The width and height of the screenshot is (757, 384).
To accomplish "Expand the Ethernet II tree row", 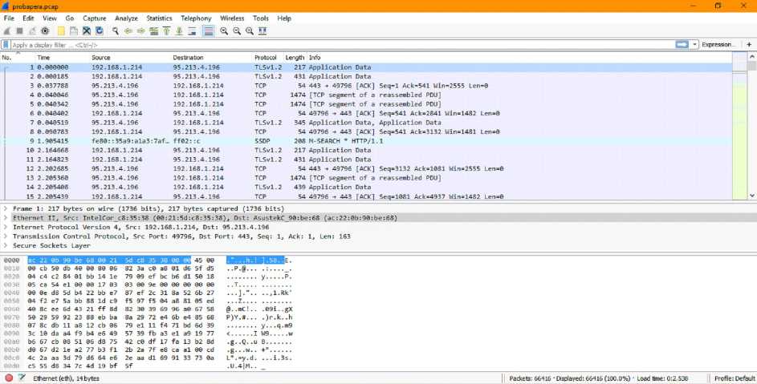I will 6,217.
